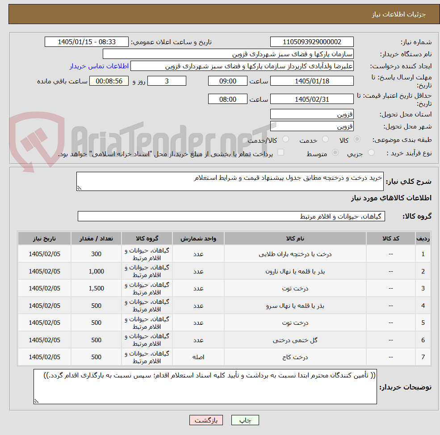Screen dimensions: 440x435
Task: Click the announcement date field 1405/01/15 - 08:33
Action: (x=86, y=42)
